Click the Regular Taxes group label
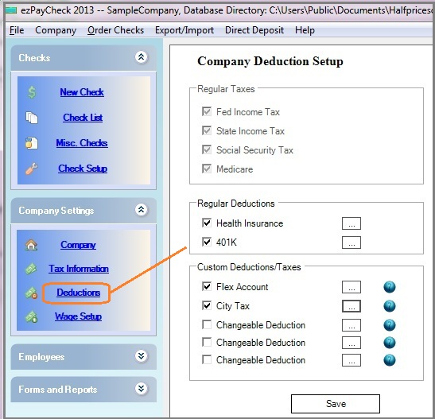The image size is (435, 419). (226, 89)
